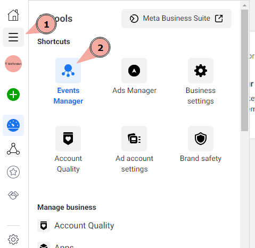Open the star icon in sidebar
The height and width of the screenshot is (248, 255).
click(13, 172)
